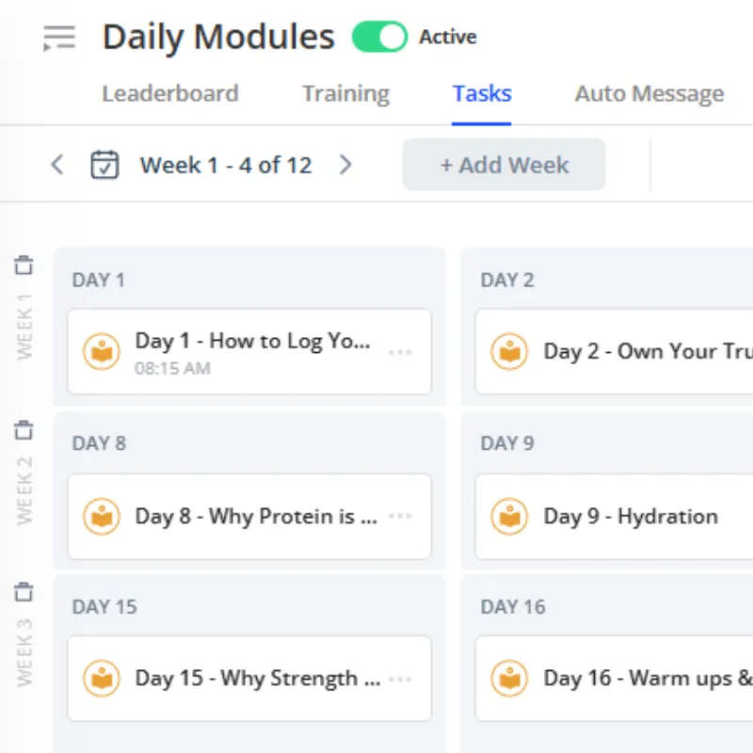Toggle the Daily Modules Active switch
Image resolution: width=753 pixels, height=753 pixels.
(x=380, y=37)
